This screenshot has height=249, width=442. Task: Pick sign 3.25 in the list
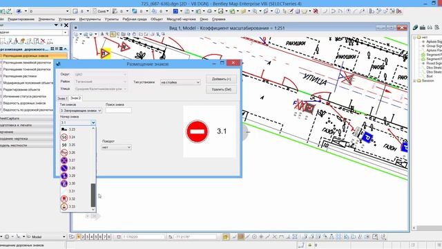click(x=76, y=145)
